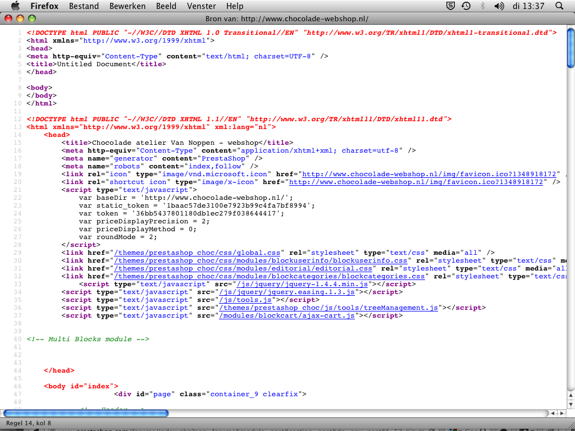Zoom the page source window
575x431 pixels.
[x=32, y=19]
